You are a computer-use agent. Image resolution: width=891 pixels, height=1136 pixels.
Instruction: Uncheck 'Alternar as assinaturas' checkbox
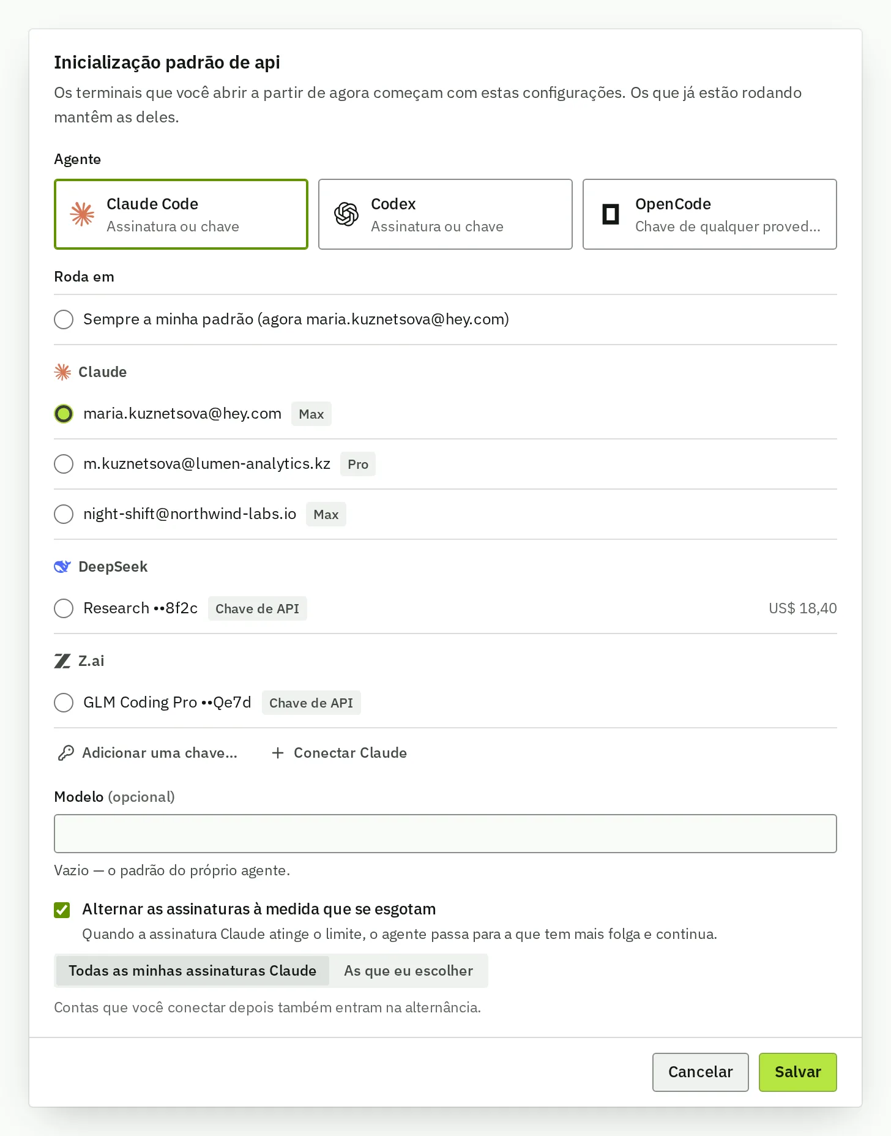coord(62,910)
